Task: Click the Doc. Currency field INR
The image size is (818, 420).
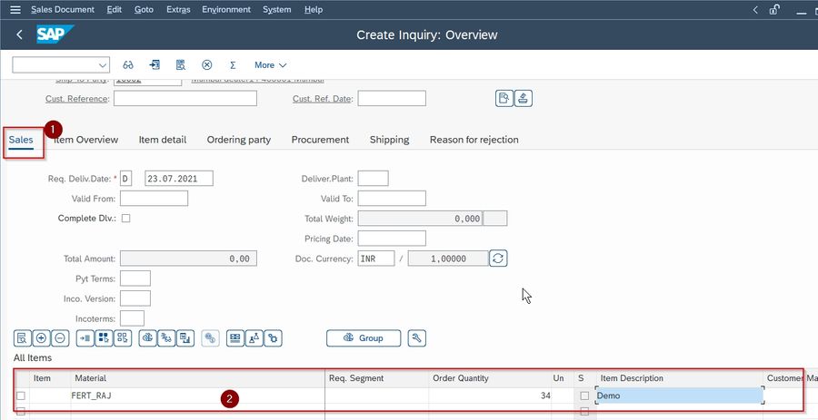Action: coord(376,259)
